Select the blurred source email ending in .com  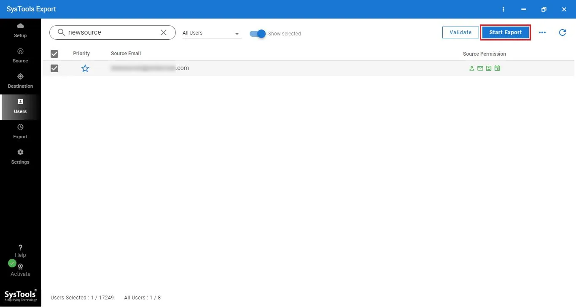[x=150, y=68]
